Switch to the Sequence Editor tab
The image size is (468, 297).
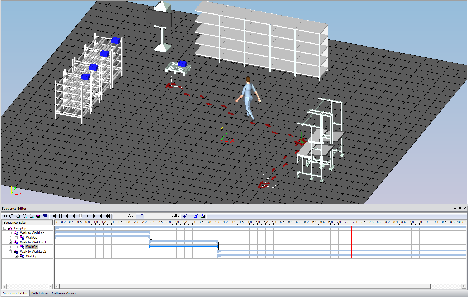15,293
